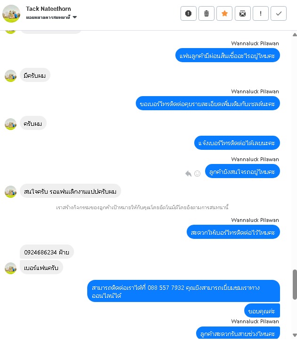Image resolution: width=297 pixels, height=343 pixels.
Task: Click the spam report icon in header
Action: [188, 14]
